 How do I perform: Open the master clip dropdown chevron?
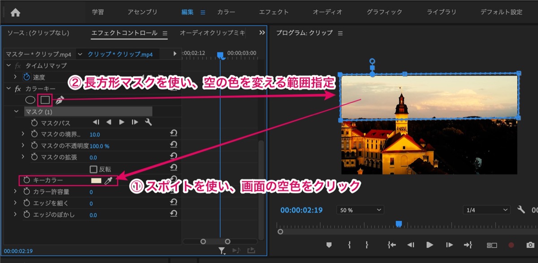coord(80,54)
